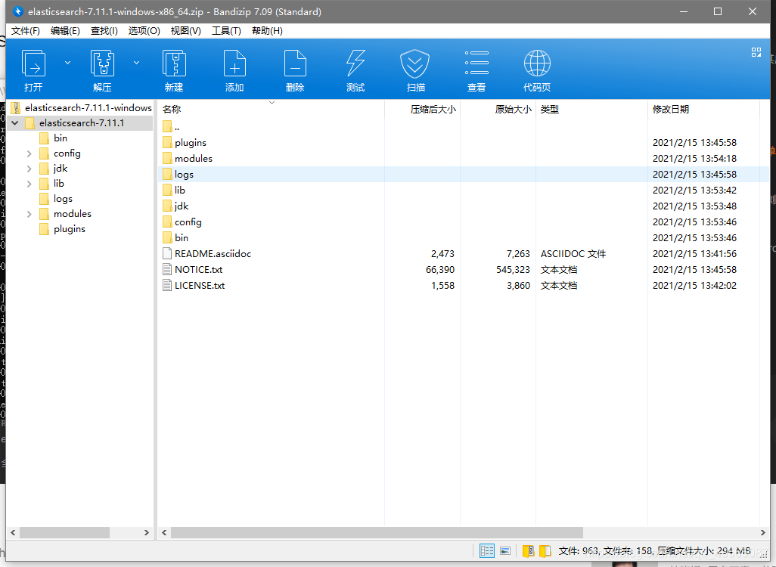Expand the config folder in tree
The image size is (776, 567).
(x=29, y=153)
